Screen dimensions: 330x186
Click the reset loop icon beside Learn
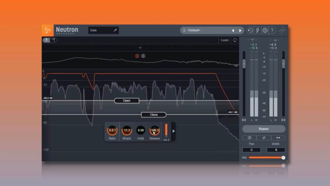pyautogui.click(x=235, y=40)
